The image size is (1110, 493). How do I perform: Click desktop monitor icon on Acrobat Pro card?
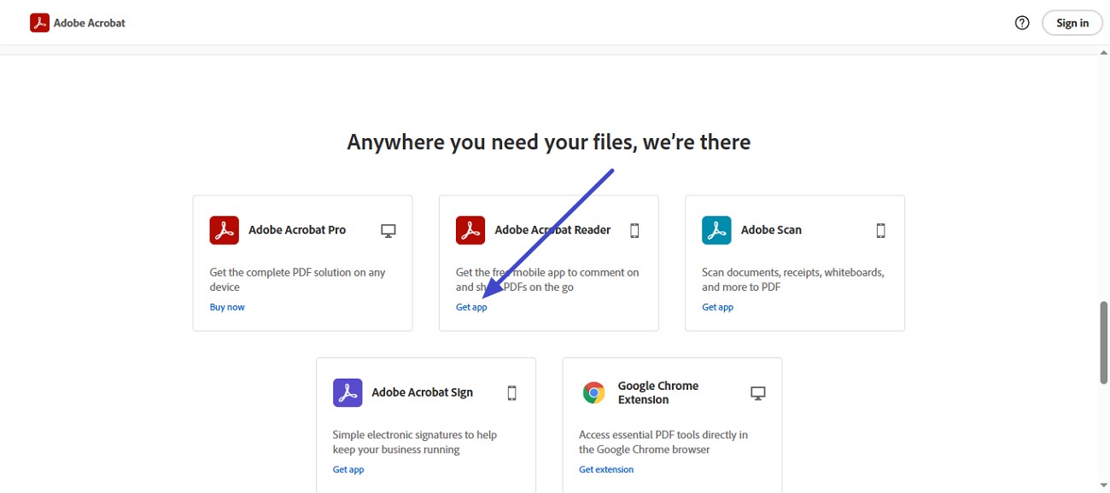click(388, 230)
